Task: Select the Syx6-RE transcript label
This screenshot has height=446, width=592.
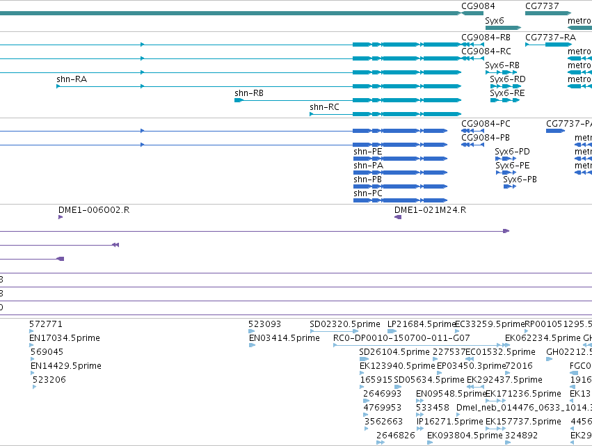Action: point(507,93)
